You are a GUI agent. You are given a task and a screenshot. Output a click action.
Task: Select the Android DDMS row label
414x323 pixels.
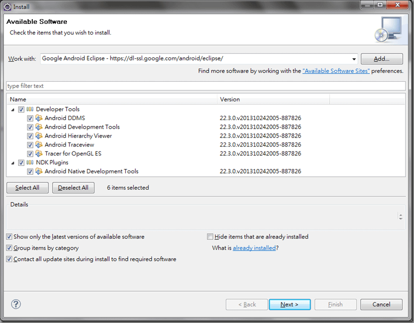pos(65,118)
